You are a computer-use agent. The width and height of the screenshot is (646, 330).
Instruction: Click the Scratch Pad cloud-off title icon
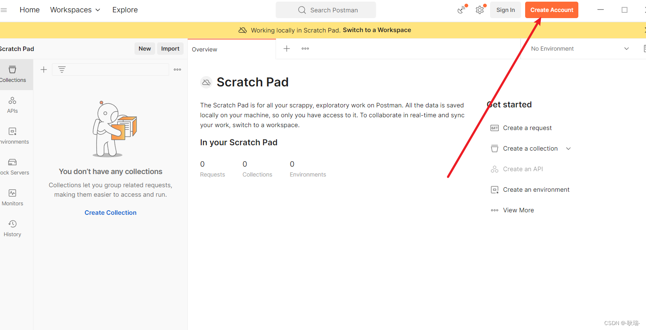206,82
